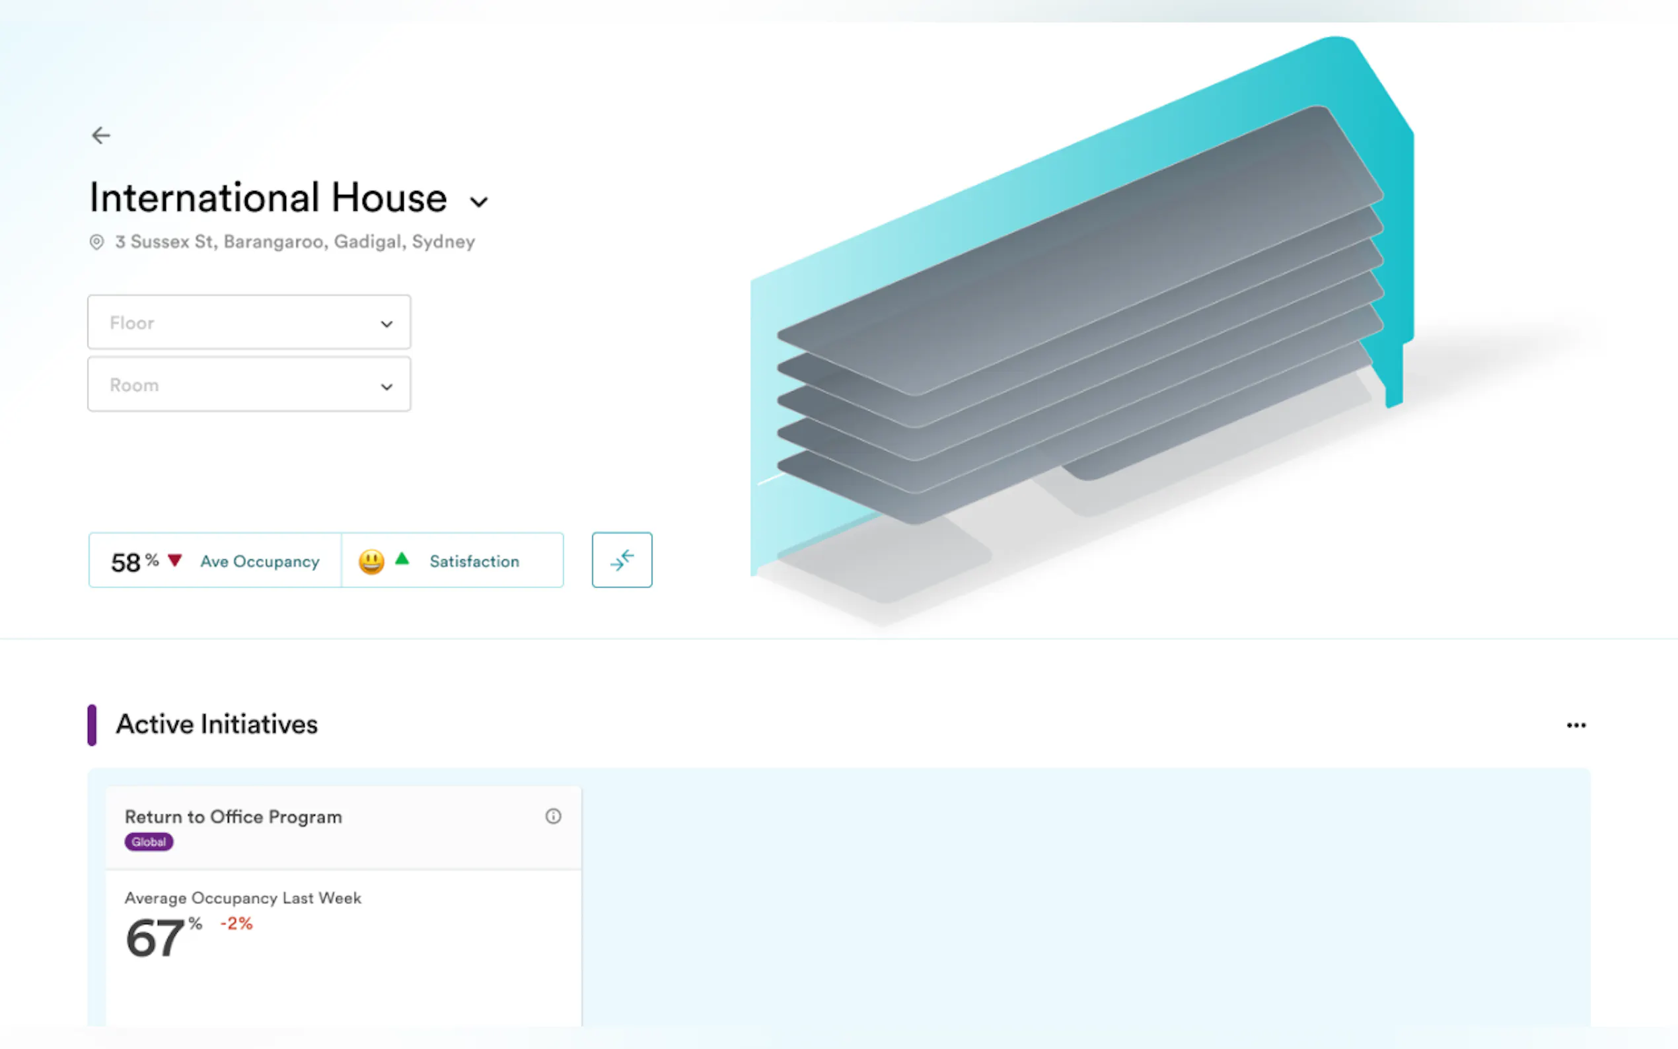Open Active Initiatives three-dot menu
1678x1049 pixels.
[x=1576, y=725]
